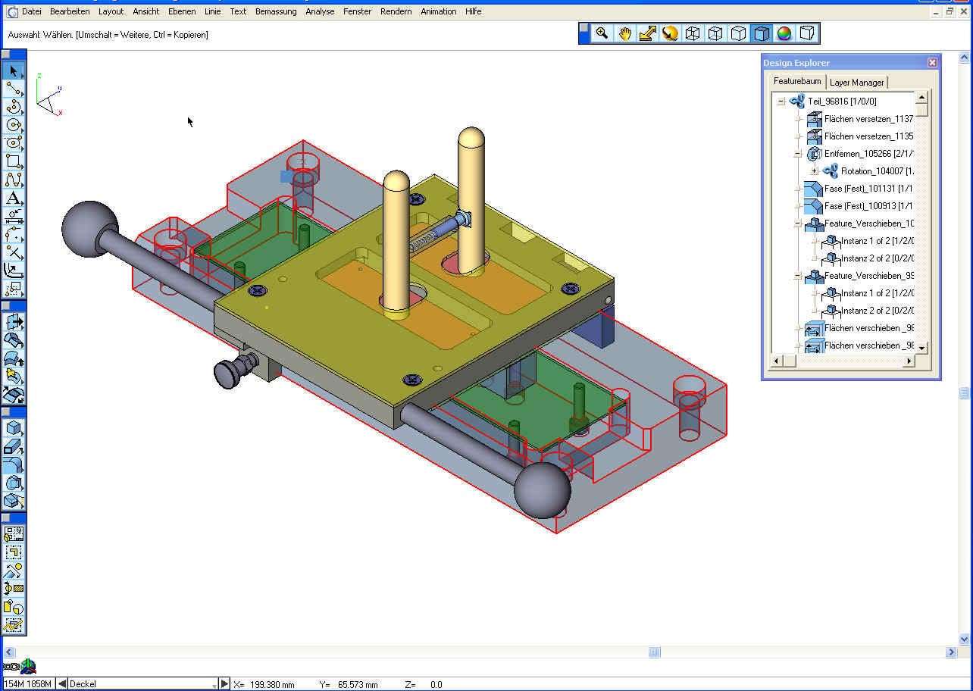Viewport: 973px width, 691px height.
Task: Close the Design Explorer panel
Action: pos(932,63)
